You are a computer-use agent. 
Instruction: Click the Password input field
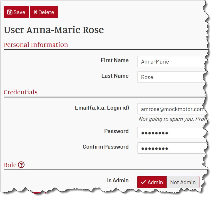click(x=172, y=132)
